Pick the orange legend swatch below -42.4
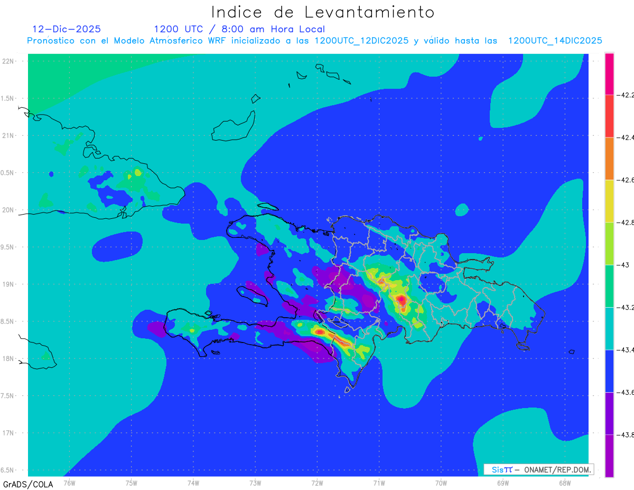 pyautogui.click(x=609, y=159)
